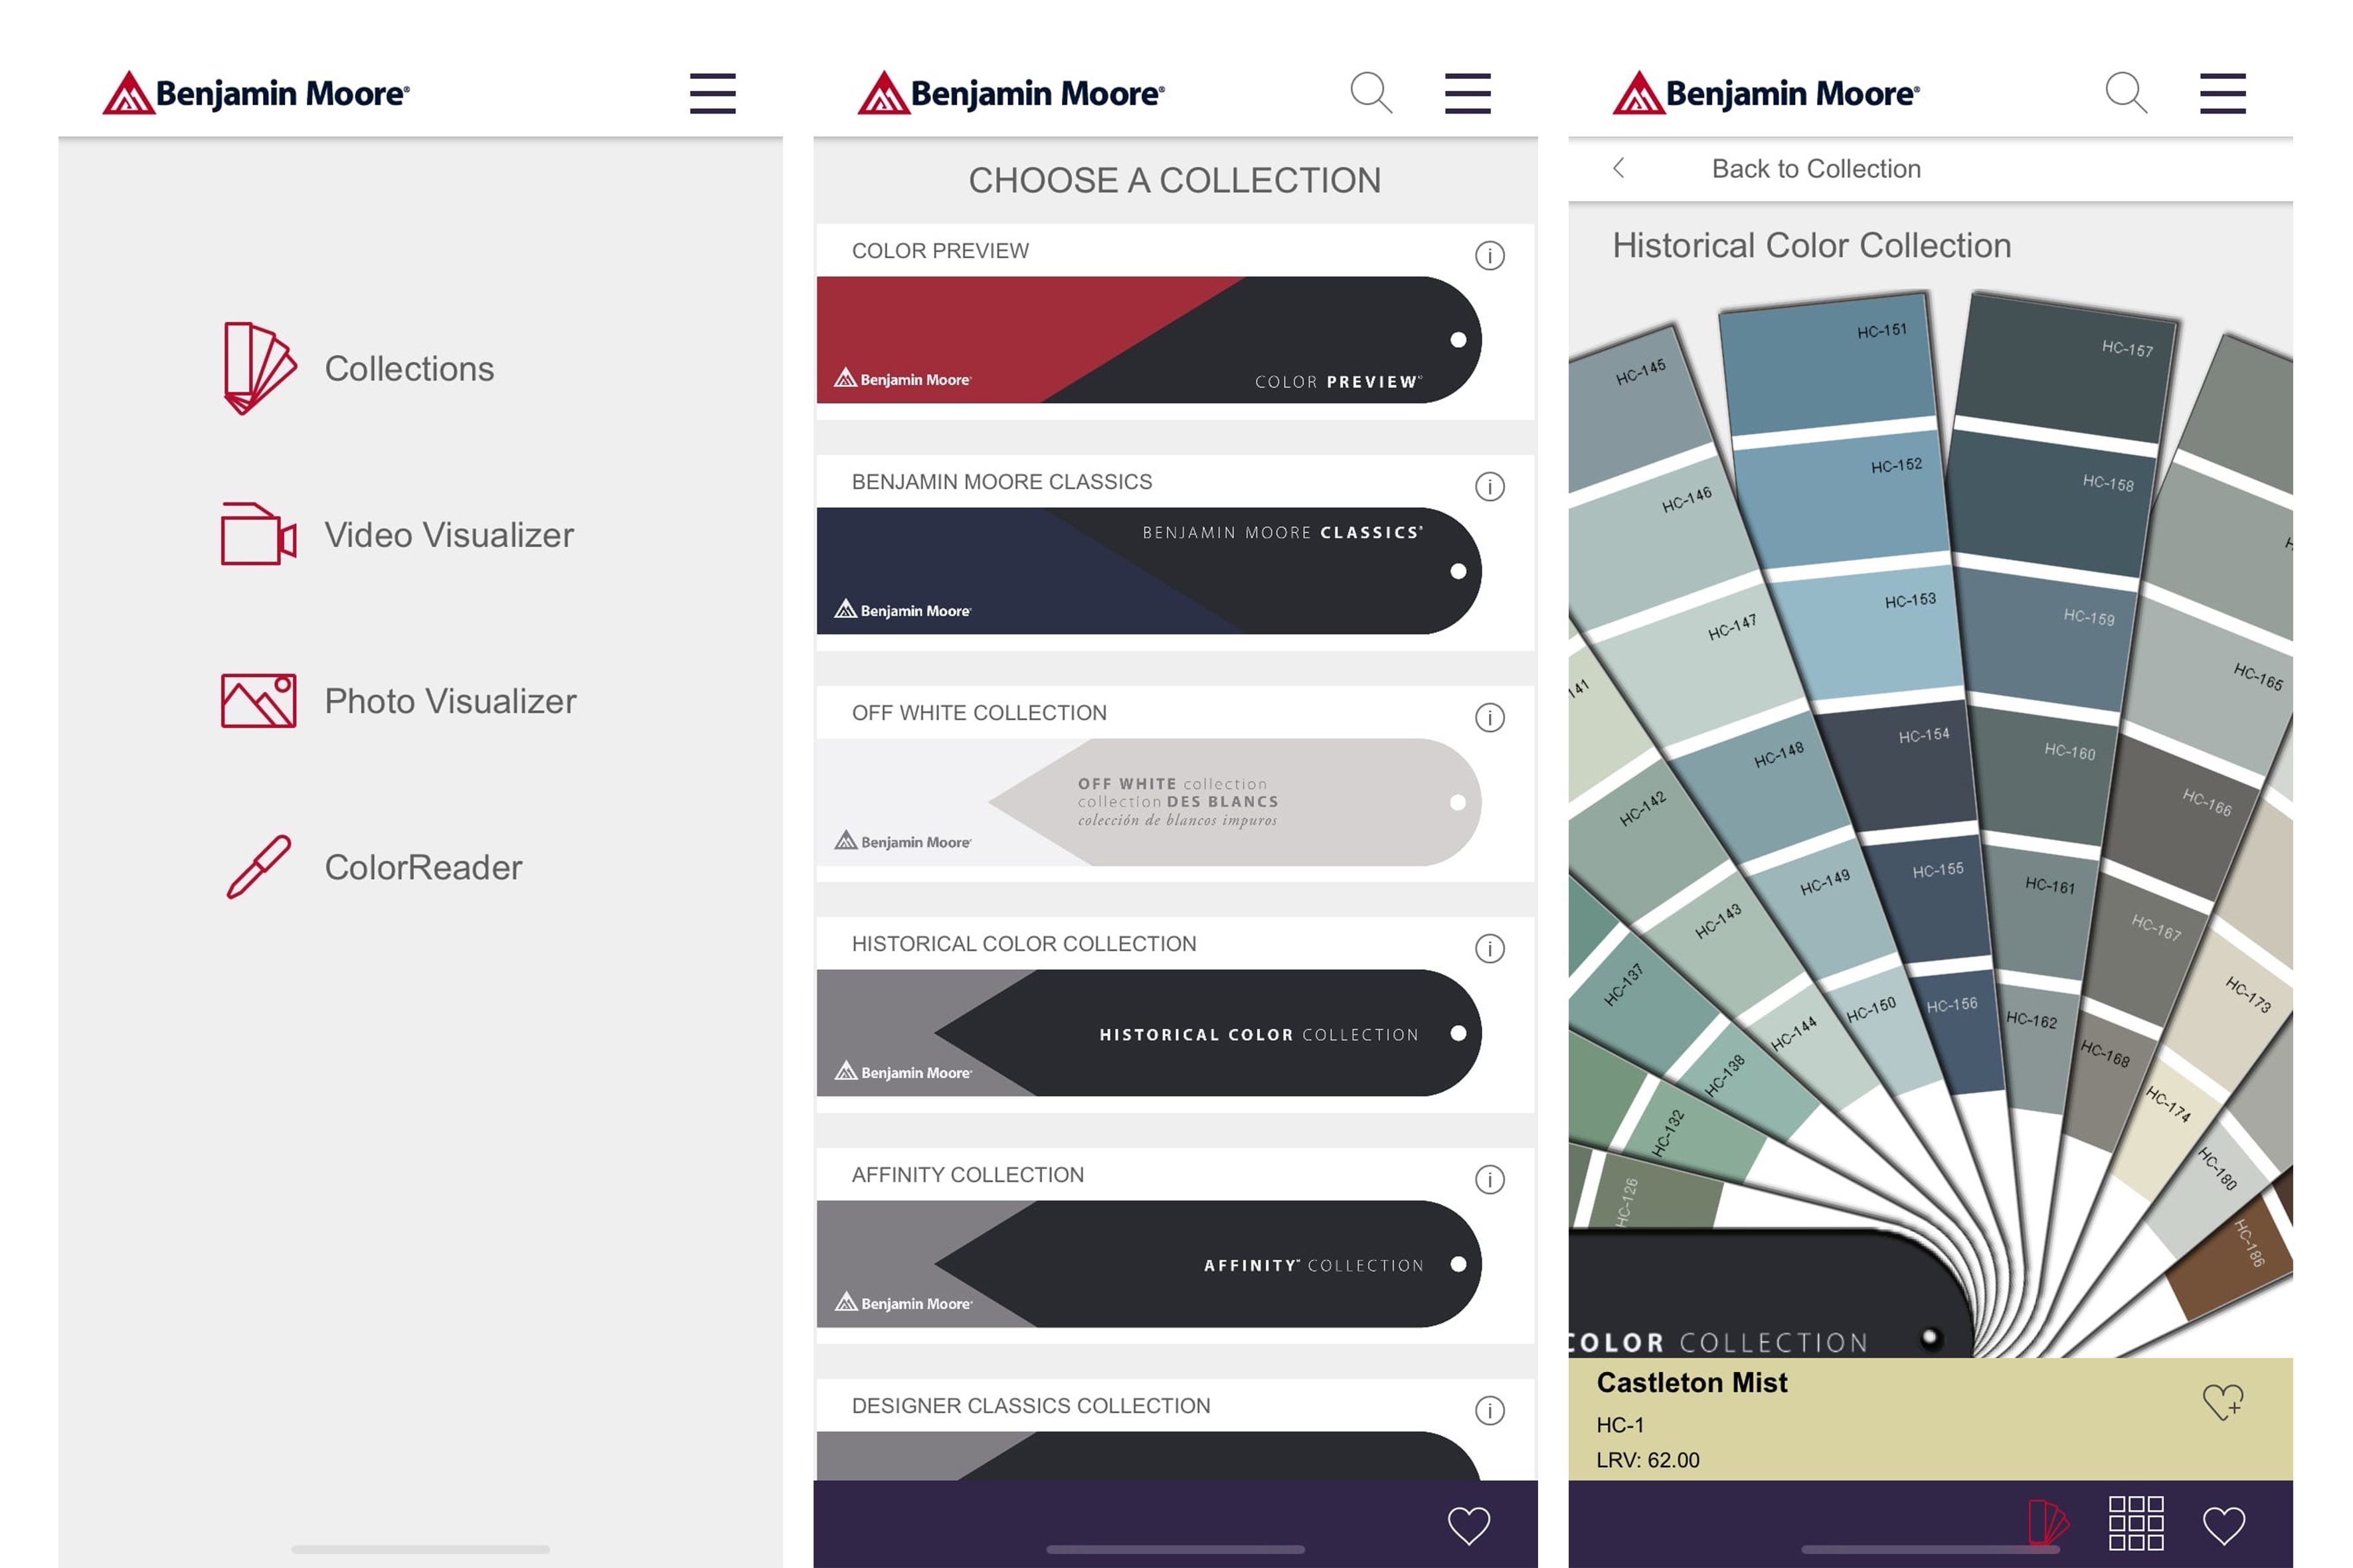Open favorites heart on Choose a Collection screen
Viewport: 2353px width, 1568px height.
pyautogui.click(x=1468, y=1525)
